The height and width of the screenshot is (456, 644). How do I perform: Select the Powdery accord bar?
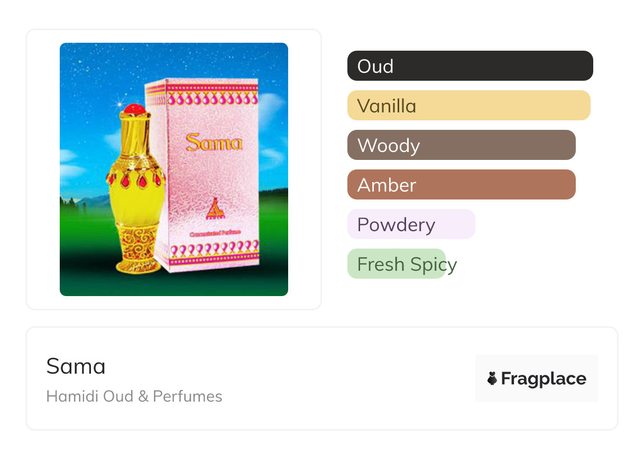(x=411, y=224)
